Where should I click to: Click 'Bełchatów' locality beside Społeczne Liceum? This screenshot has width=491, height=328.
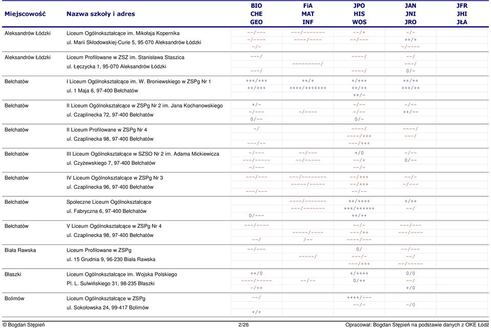tap(16, 202)
